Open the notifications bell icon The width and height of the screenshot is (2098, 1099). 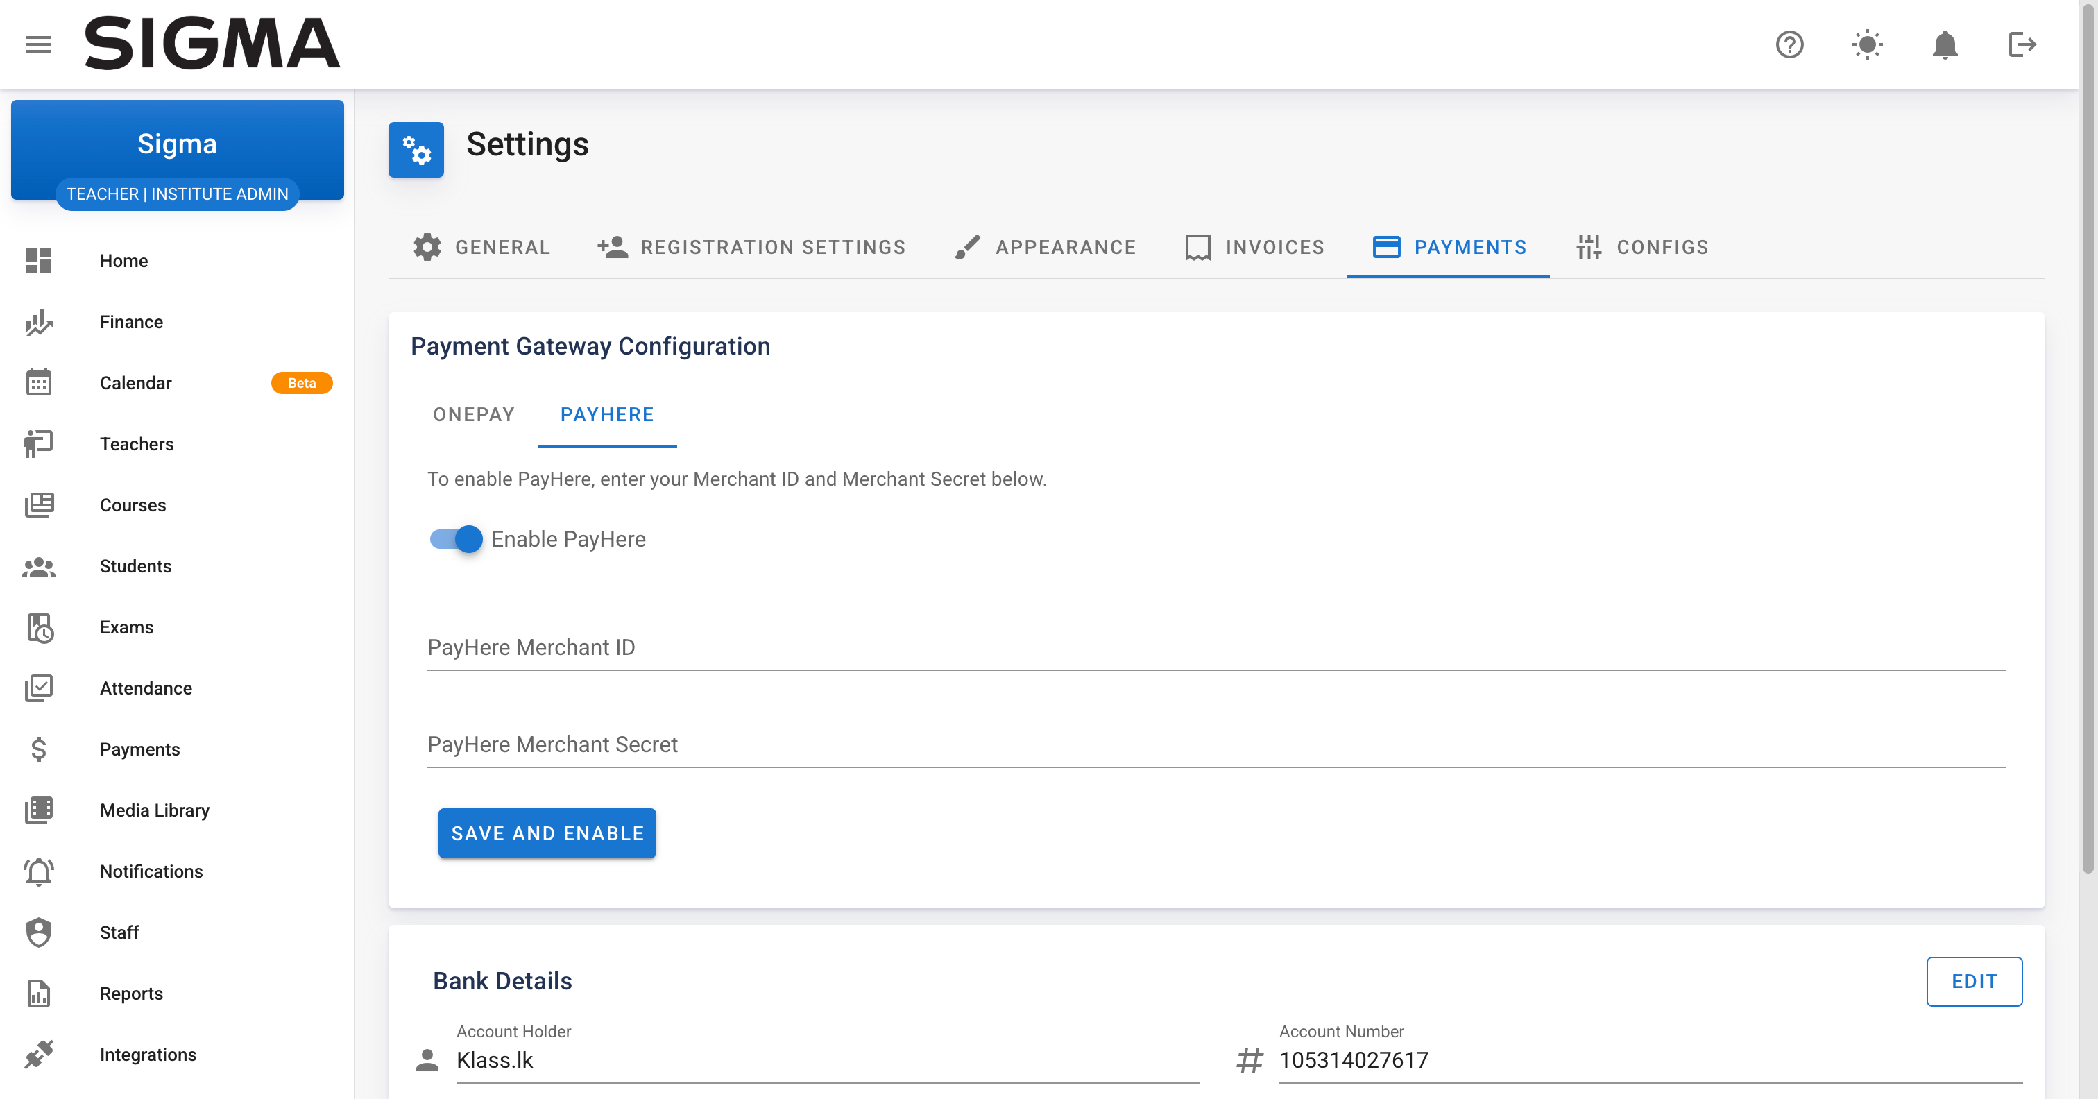[x=1944, y=44]
